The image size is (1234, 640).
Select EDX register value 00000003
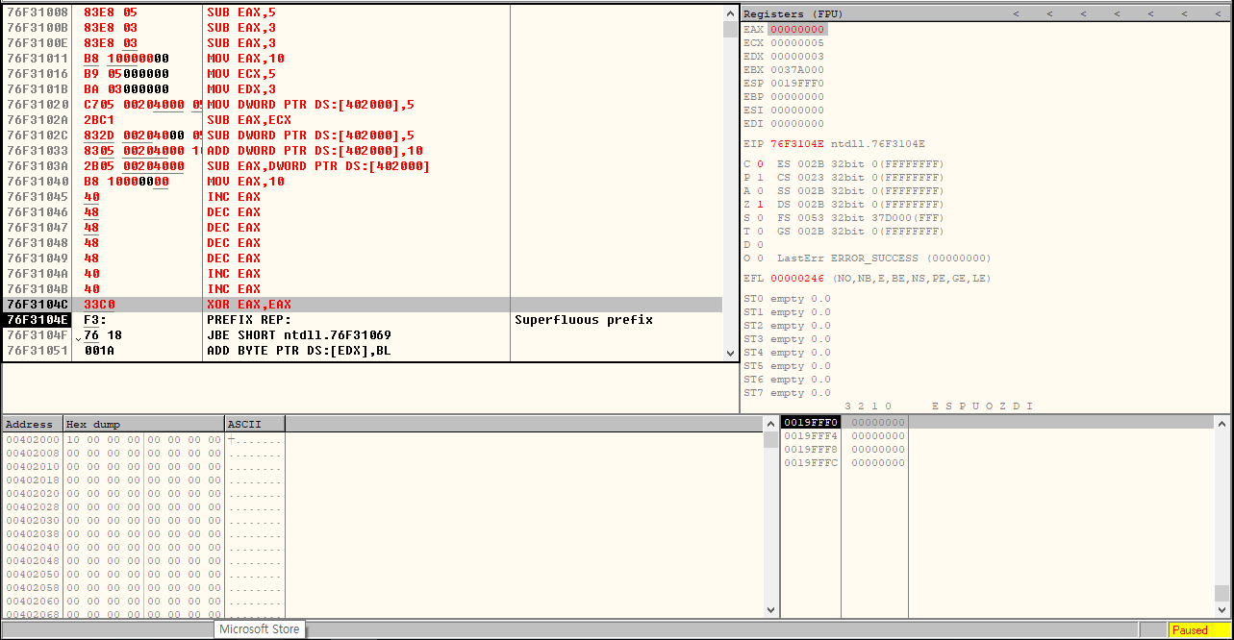[x=797, y=57]
